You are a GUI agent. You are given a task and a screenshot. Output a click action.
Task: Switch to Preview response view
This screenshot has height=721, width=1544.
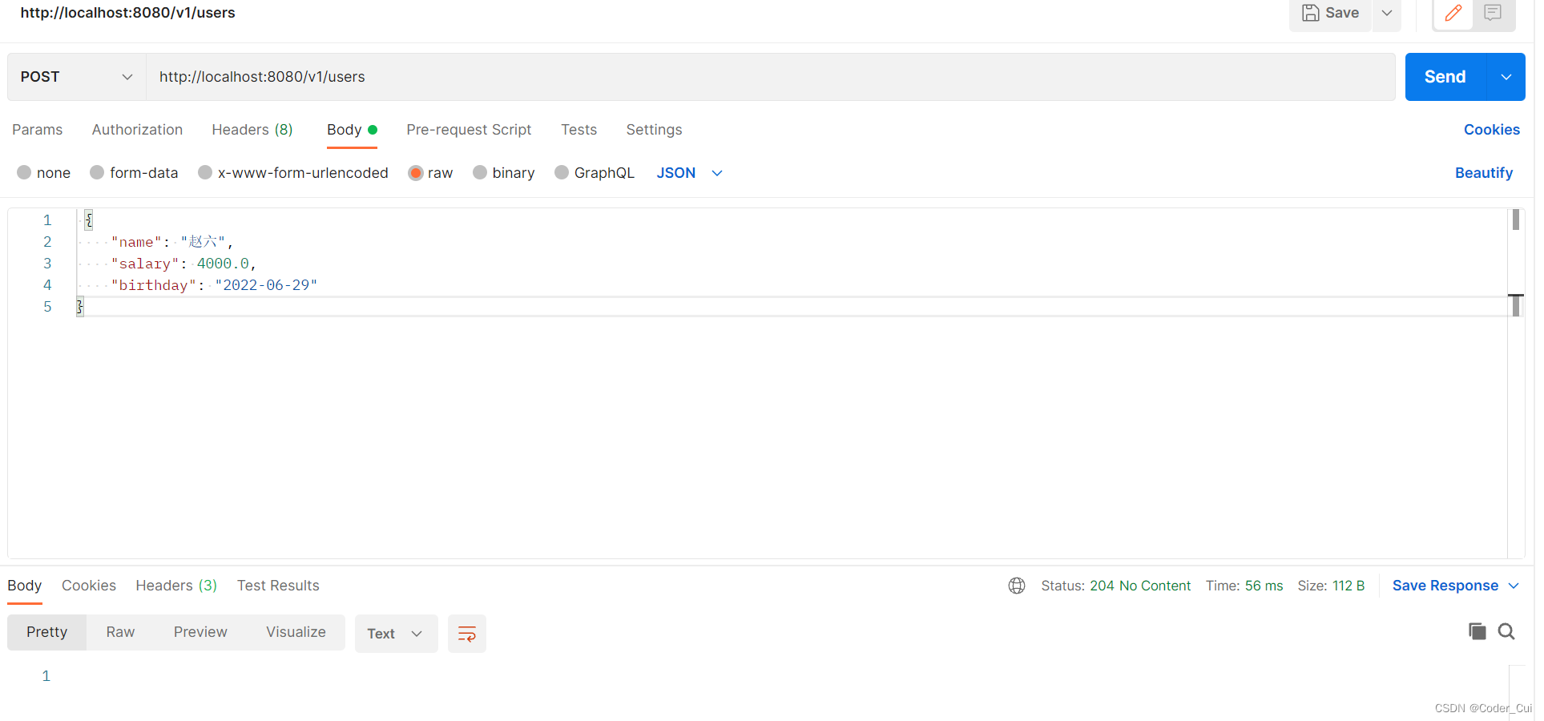[200, 632]
